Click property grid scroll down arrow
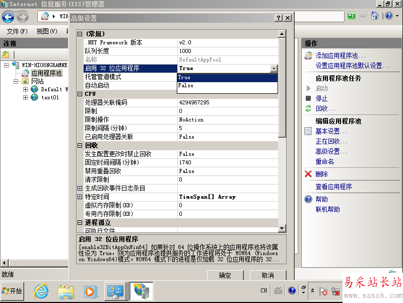Viewport: 403px width, 303px height. 282,228
